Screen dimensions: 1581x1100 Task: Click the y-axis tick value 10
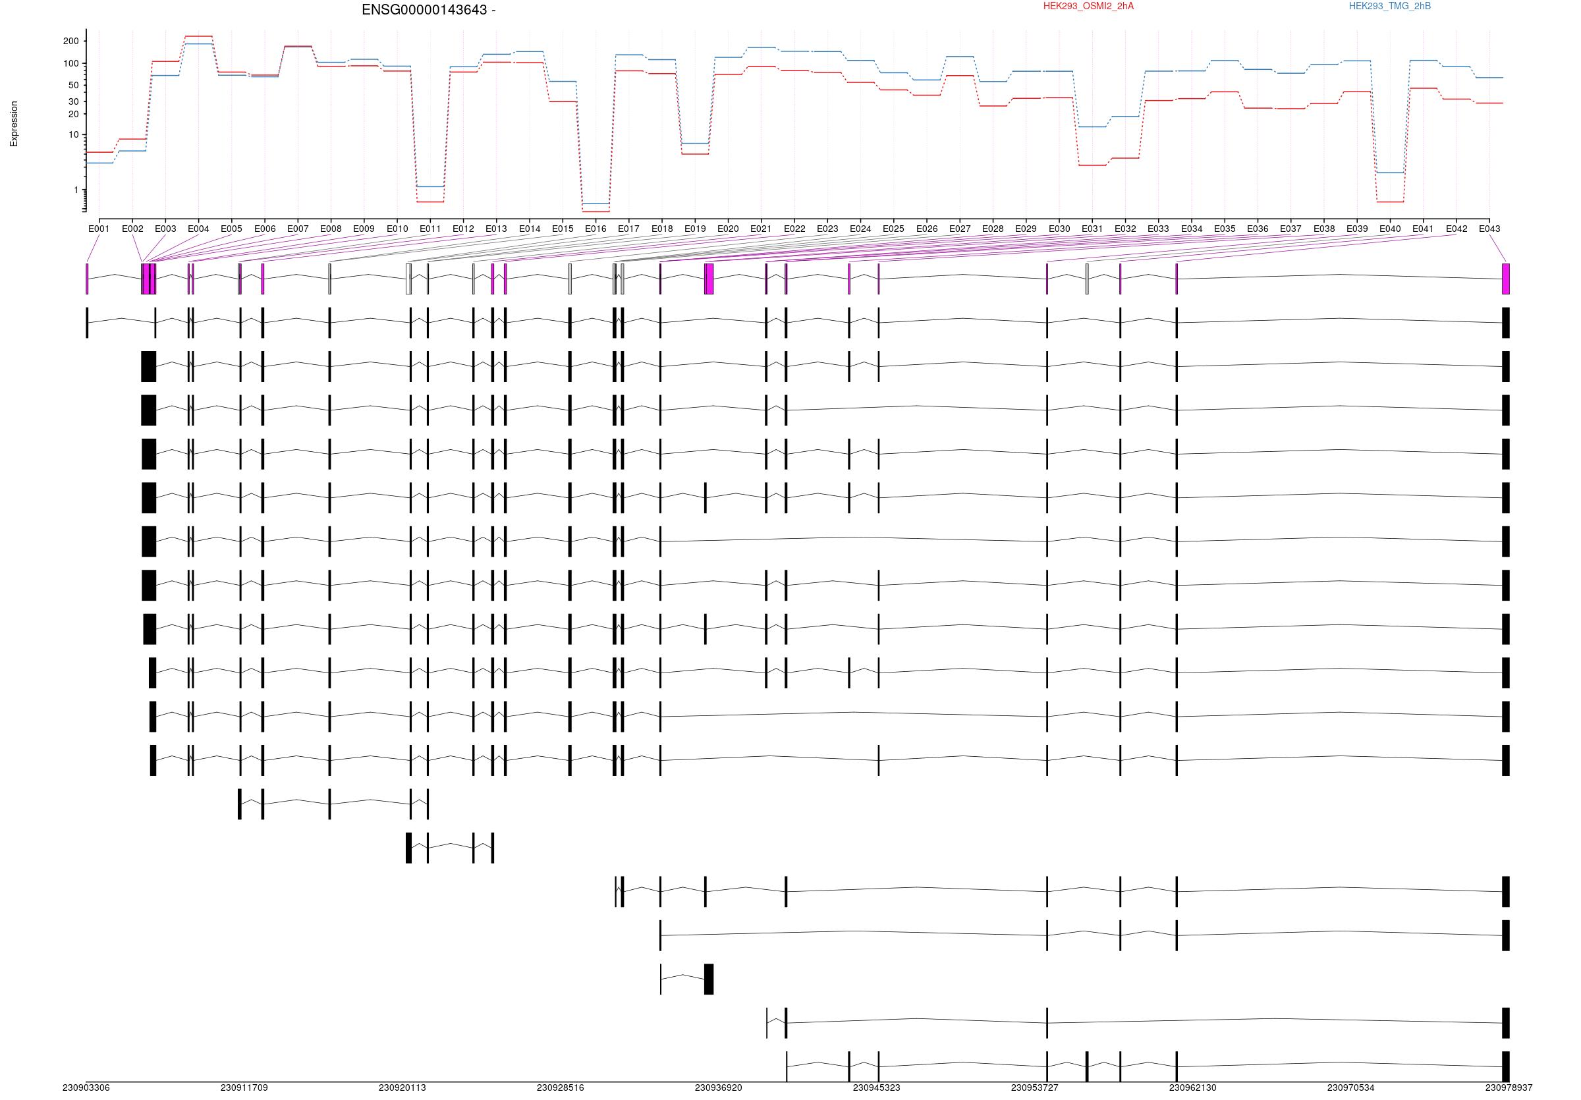click(x=74, y=135)
